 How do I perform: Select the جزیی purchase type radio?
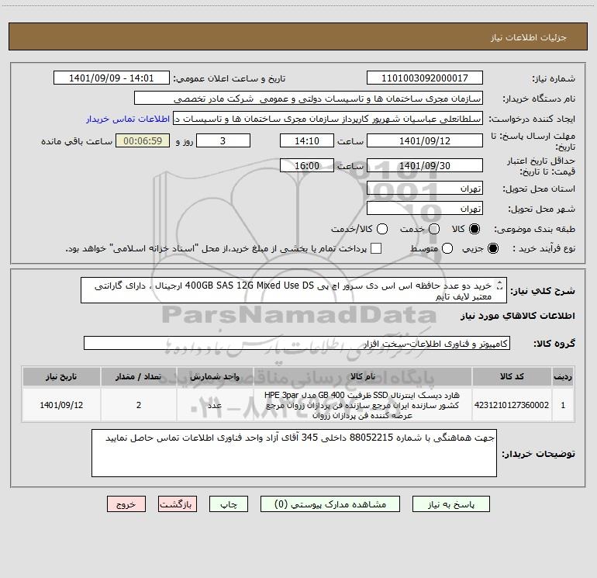(x=492, y=248)
